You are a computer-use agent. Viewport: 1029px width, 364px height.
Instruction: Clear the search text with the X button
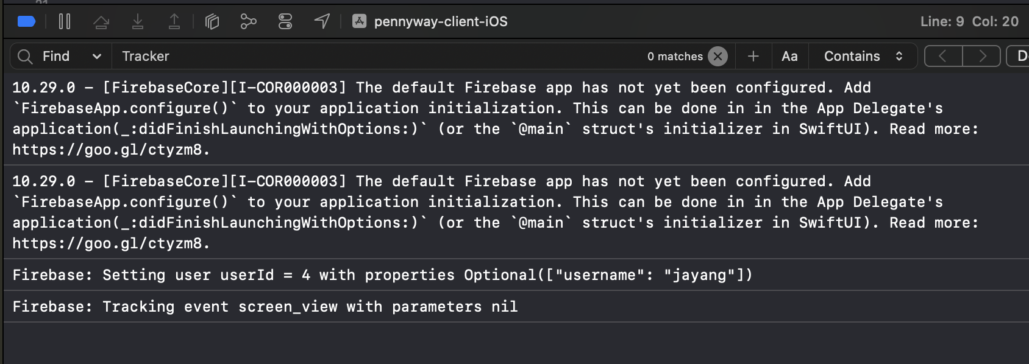pyautogui.click(x=718, y=57)
